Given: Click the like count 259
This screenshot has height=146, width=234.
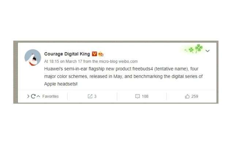Looking at the screenshot, I should pos(195,96).
